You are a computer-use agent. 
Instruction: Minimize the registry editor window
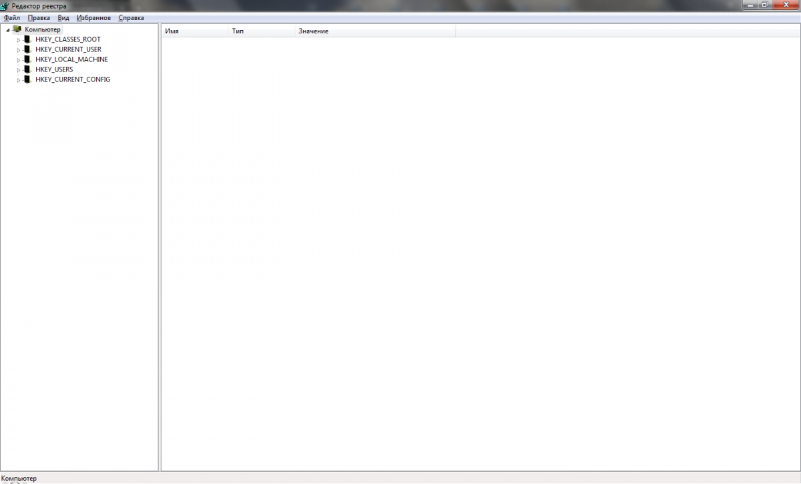[x=750, y=5]
